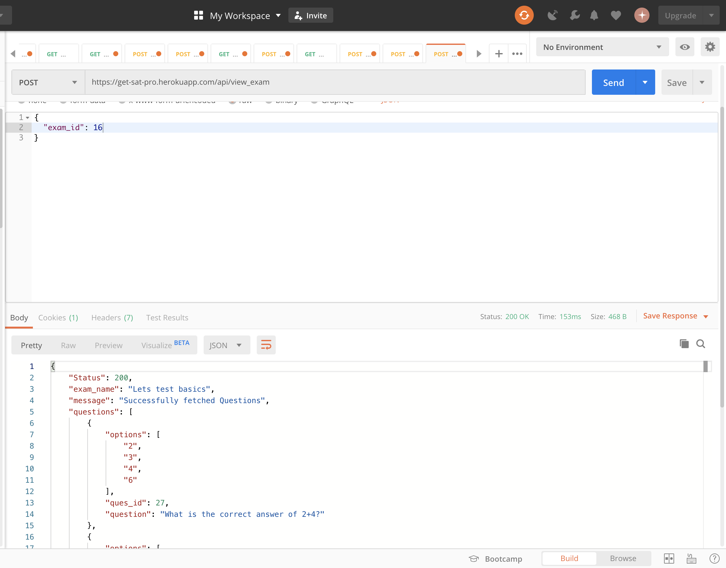This screenshot has height=568, width=726.
Task: Open the JSON response format dropdown
Action: (226, 345)
